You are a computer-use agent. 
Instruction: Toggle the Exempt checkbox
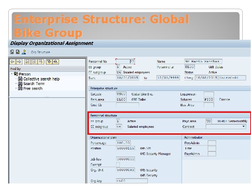pos(118,164)
